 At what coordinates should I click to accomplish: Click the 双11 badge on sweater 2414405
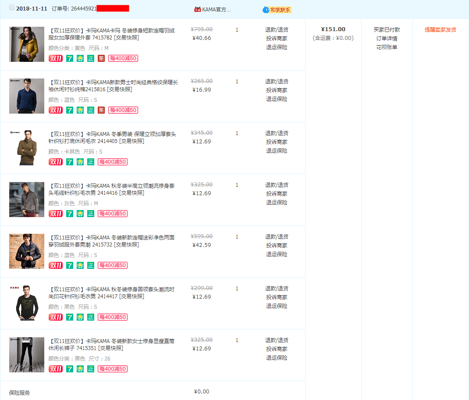[56, 162]
